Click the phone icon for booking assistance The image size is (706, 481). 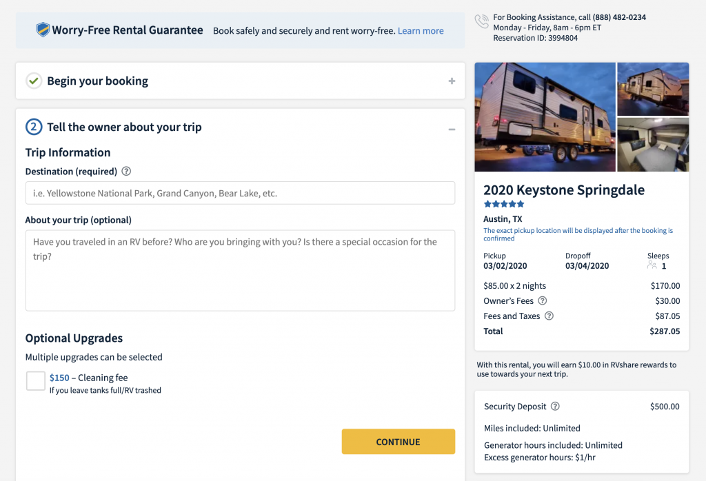pos(482,21)
